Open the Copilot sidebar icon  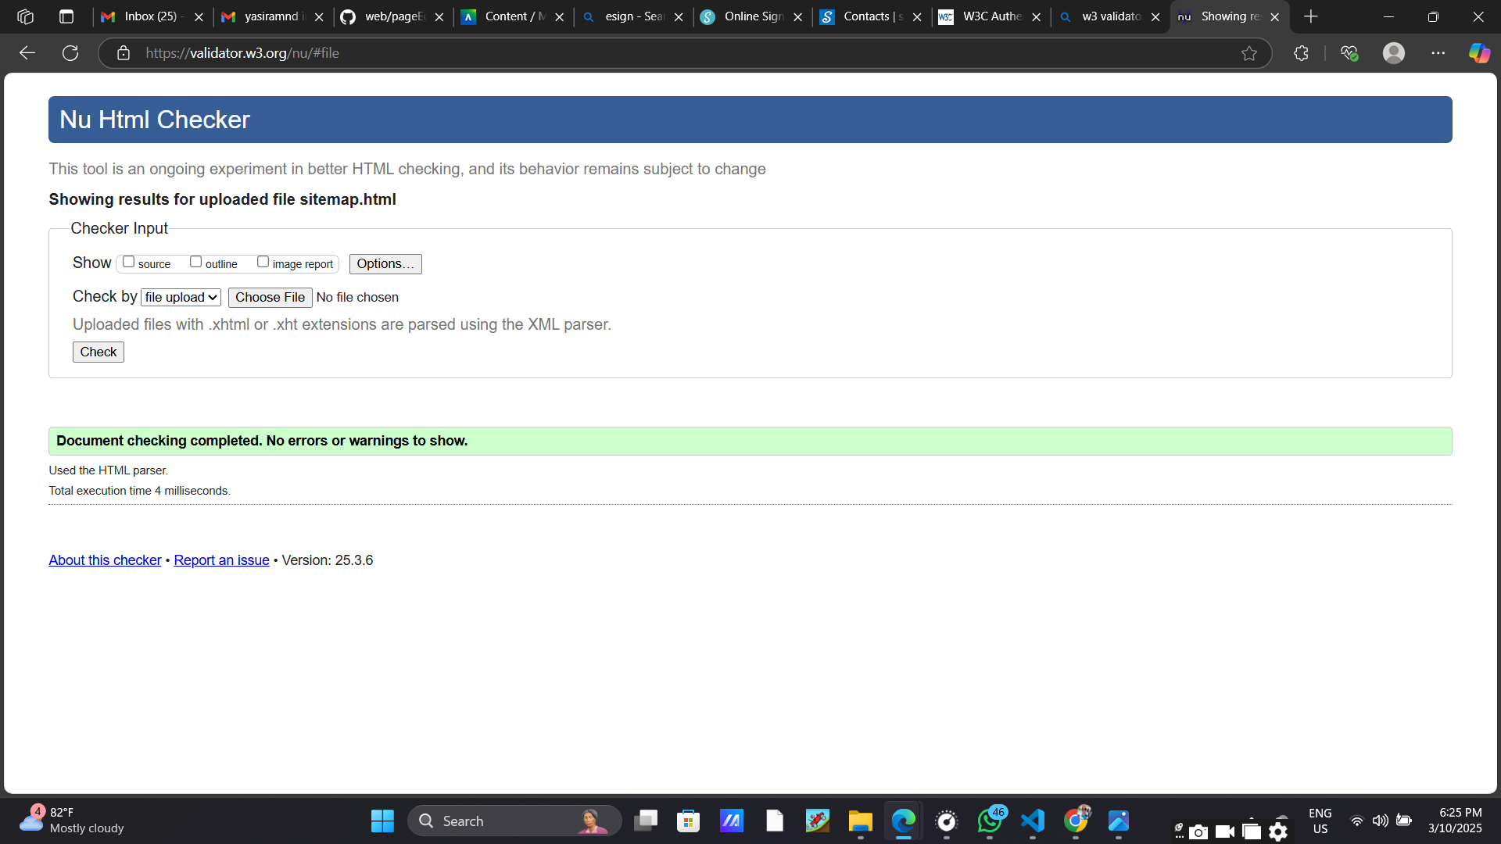[1478, 53]
